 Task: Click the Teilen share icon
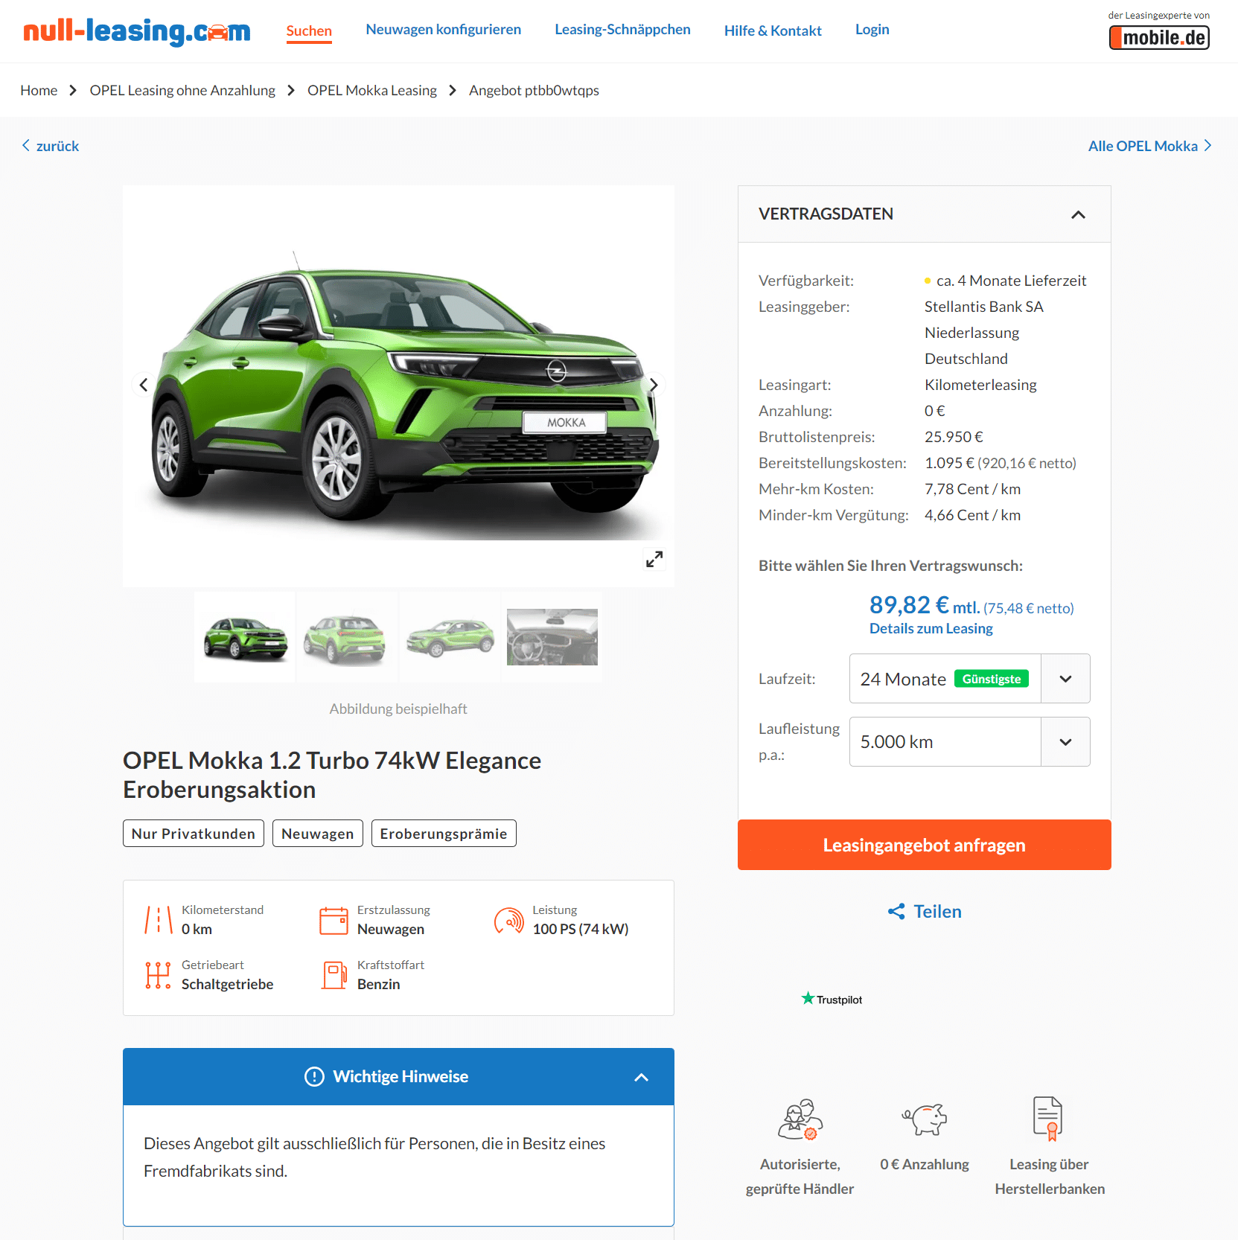(x=896, y=911)
